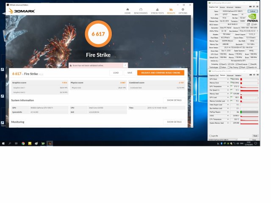Click Lookup button in GPU-Z
This screenshot has height=203, width=271.
[x=252, y=11]
